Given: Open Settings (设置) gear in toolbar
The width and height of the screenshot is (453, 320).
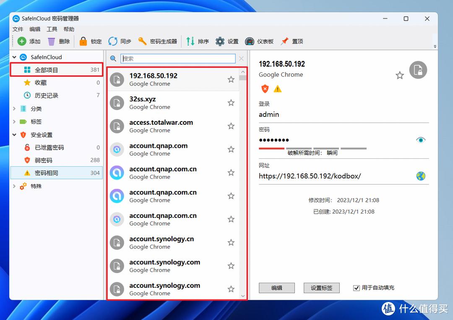Looking at the screenshot, I should pyautogui.click(x=220, y=41).
